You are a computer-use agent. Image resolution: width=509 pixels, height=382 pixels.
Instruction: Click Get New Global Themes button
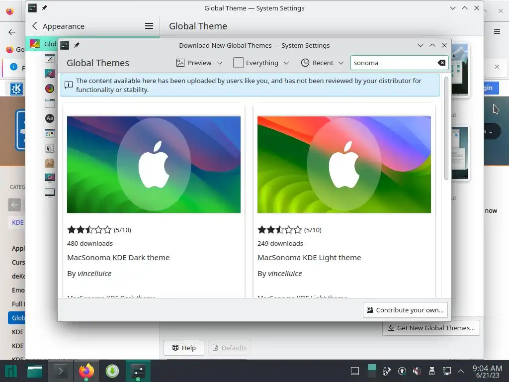pyautogui.click(x=431, y=328)
